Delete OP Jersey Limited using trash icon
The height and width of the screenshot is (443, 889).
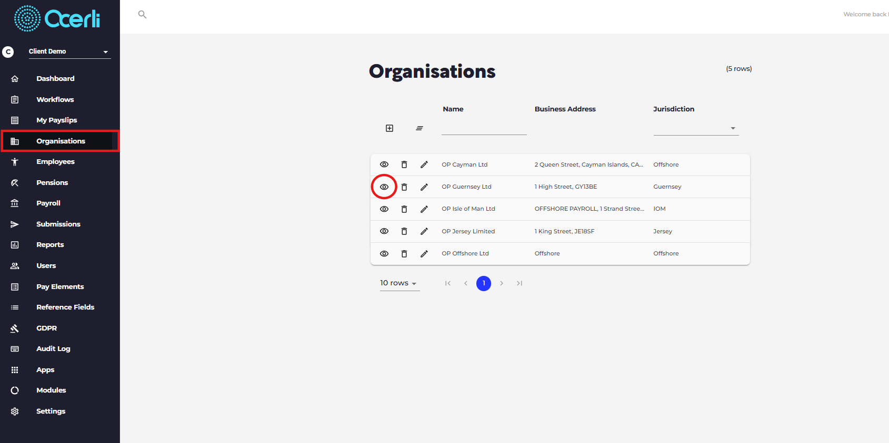pos(404,231)
